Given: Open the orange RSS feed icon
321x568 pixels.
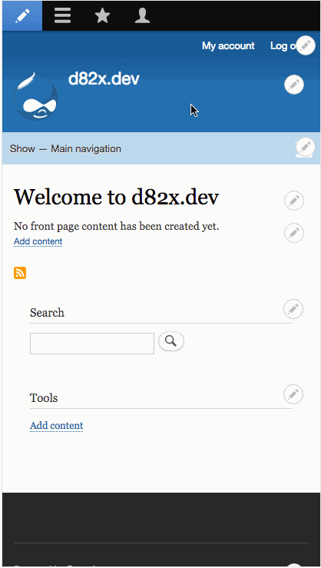Looking at the screenshot, I should 20,273.
